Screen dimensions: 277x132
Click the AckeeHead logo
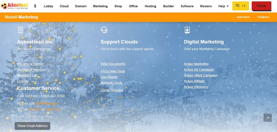pos(14,6)
